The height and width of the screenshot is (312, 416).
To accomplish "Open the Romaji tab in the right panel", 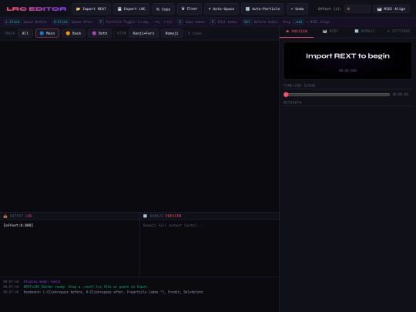I will pos(364,32).
